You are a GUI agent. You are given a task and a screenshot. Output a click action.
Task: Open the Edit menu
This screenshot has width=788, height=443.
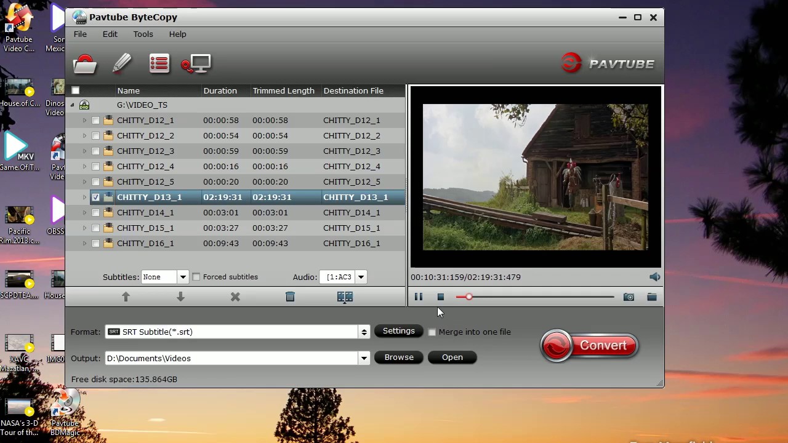click(x=110, y=34)
